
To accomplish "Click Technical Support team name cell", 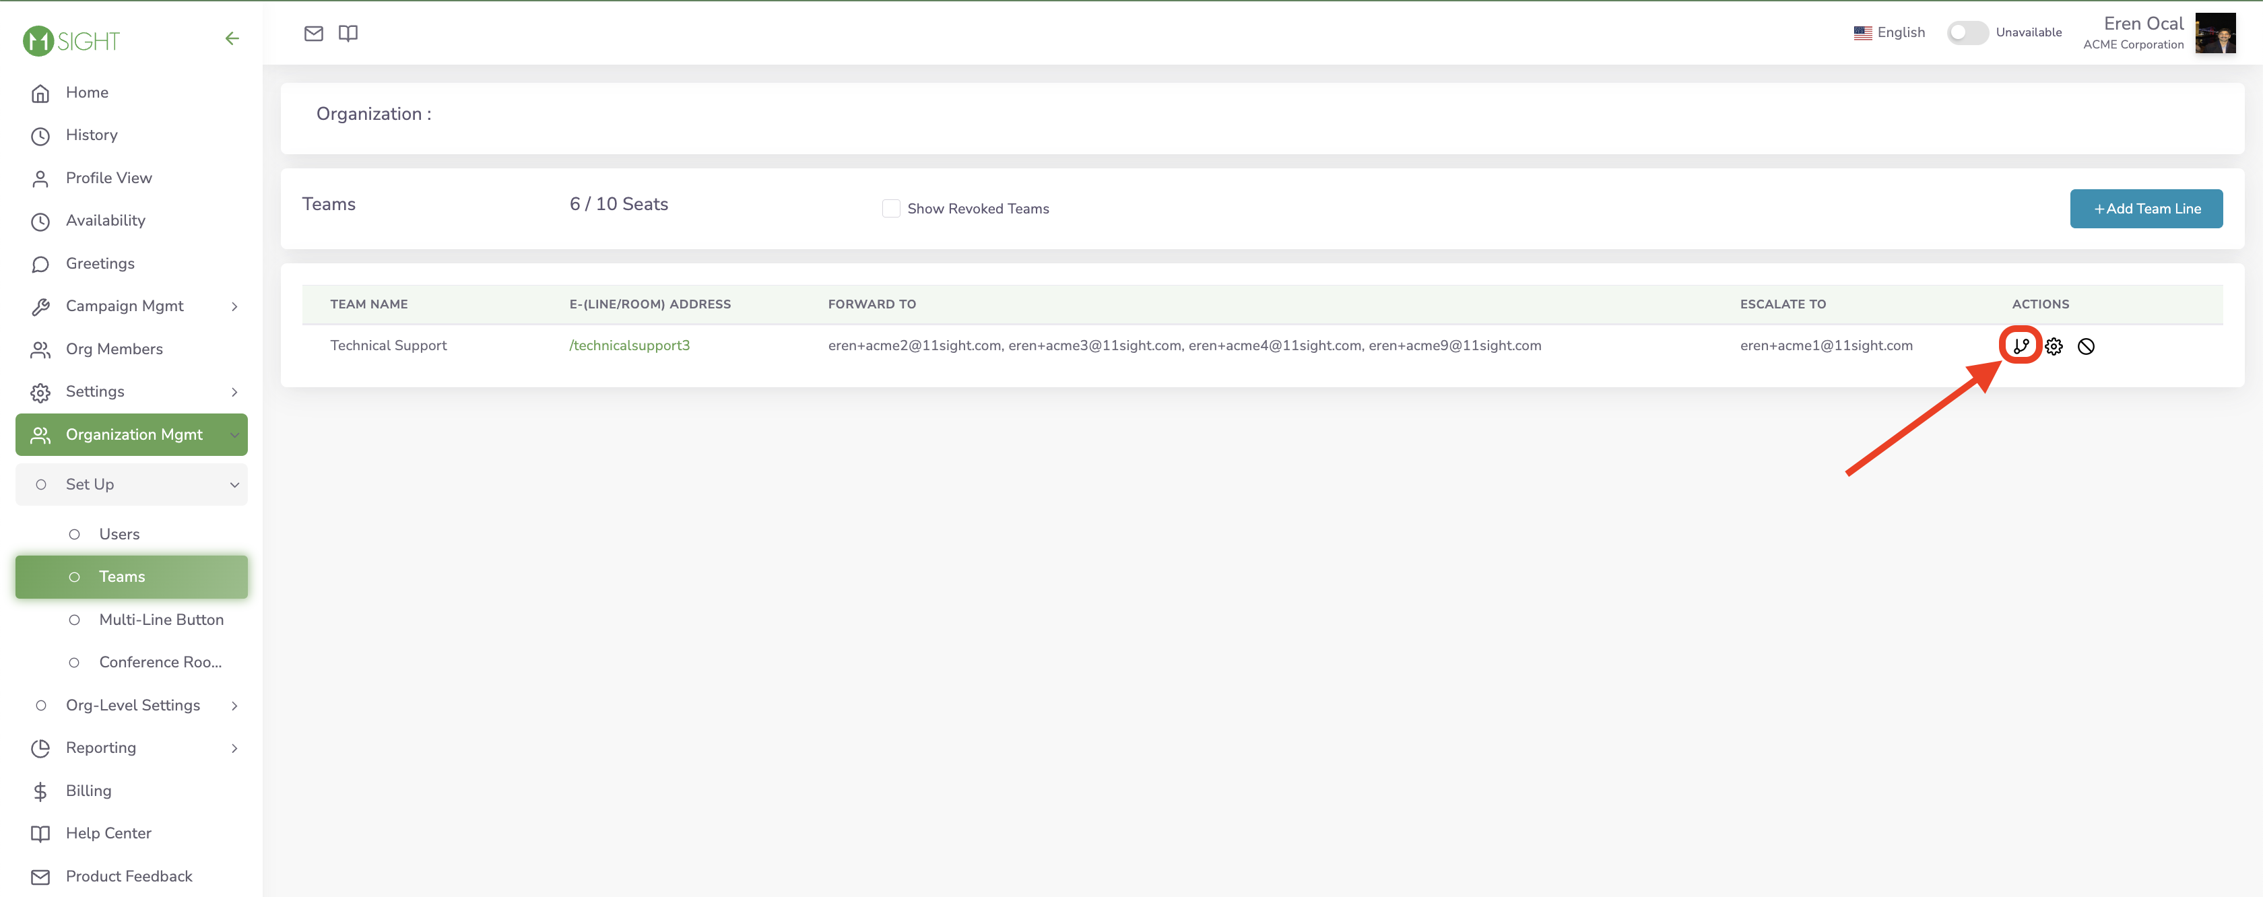I will [x=389, y=345].
